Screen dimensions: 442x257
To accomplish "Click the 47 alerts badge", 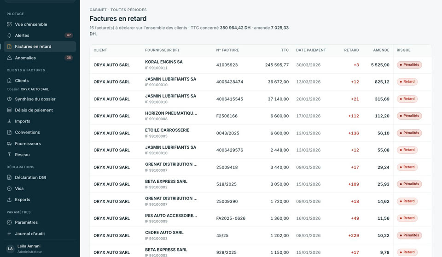I will [x=69, y=35].
